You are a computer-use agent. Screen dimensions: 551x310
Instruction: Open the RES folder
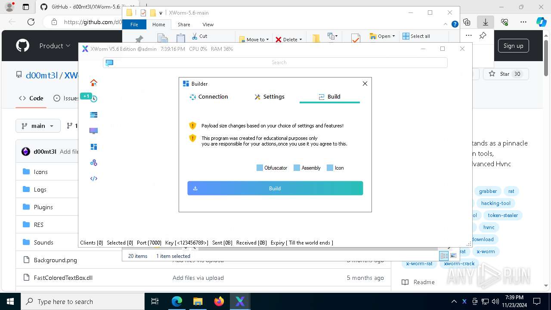coord(39,225)
